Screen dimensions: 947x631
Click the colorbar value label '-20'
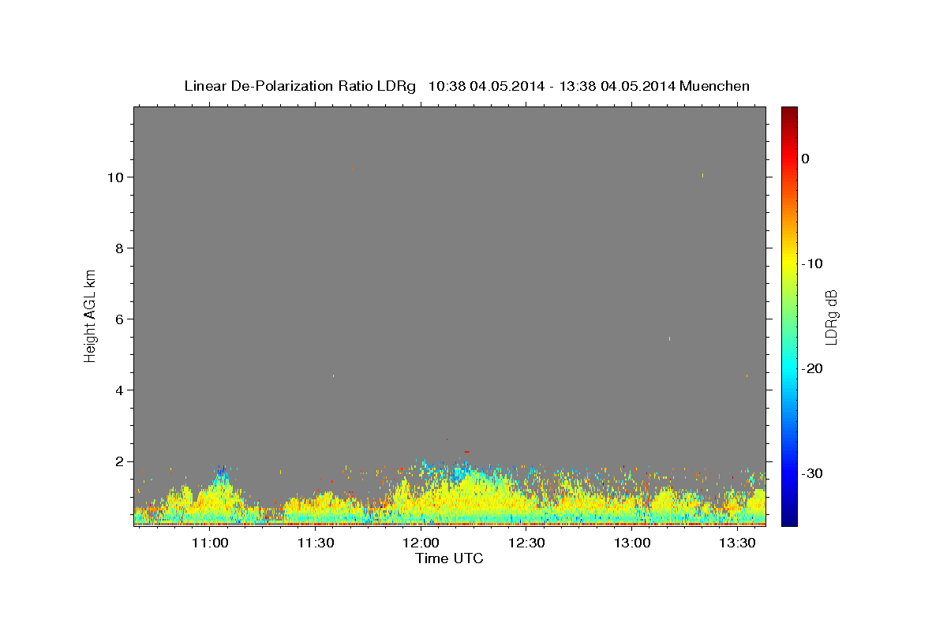tap(811, 368)
